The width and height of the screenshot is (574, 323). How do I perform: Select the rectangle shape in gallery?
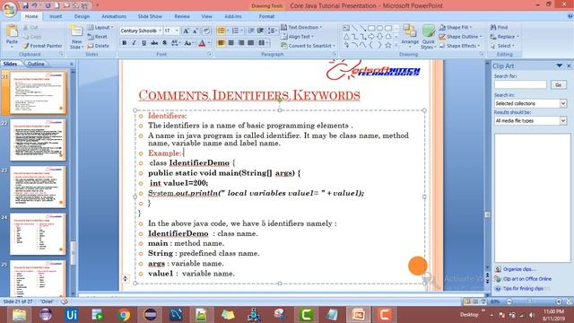point(371,28)
